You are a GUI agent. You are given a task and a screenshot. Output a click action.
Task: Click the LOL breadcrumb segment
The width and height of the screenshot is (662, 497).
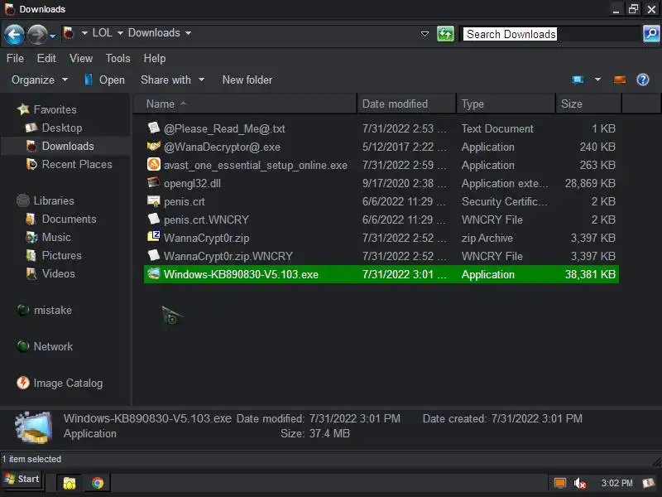point(102,33)
